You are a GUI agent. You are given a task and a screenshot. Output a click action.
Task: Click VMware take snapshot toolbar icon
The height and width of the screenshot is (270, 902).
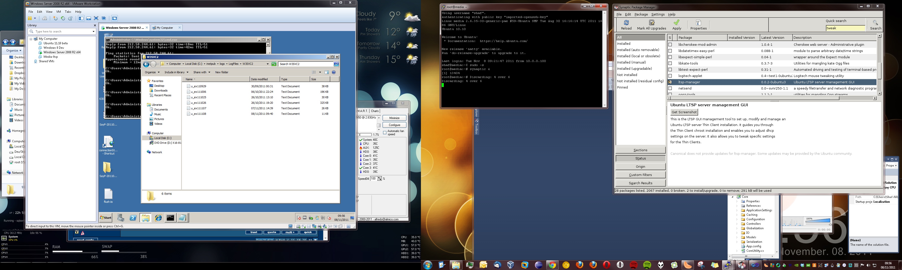(55, 18)
